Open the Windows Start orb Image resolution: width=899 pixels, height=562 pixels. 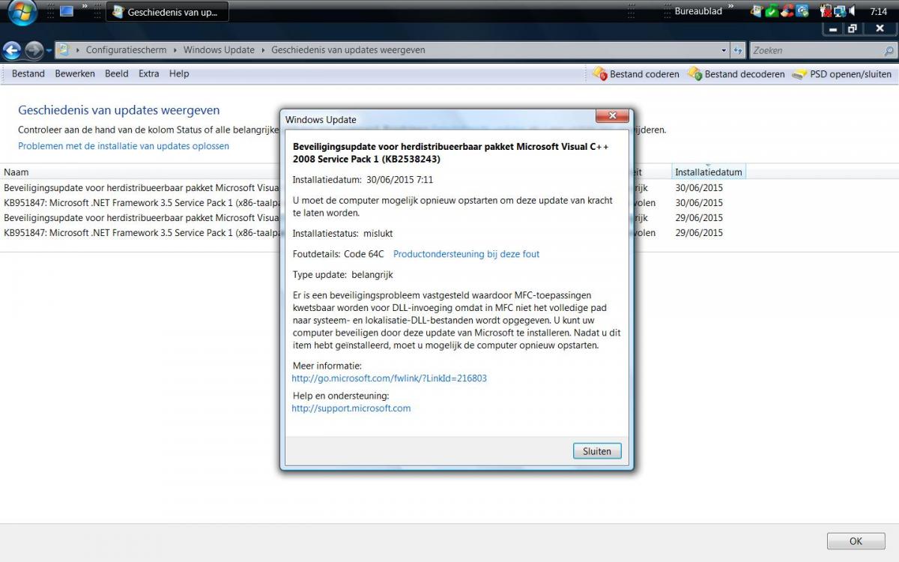[22, 13]
